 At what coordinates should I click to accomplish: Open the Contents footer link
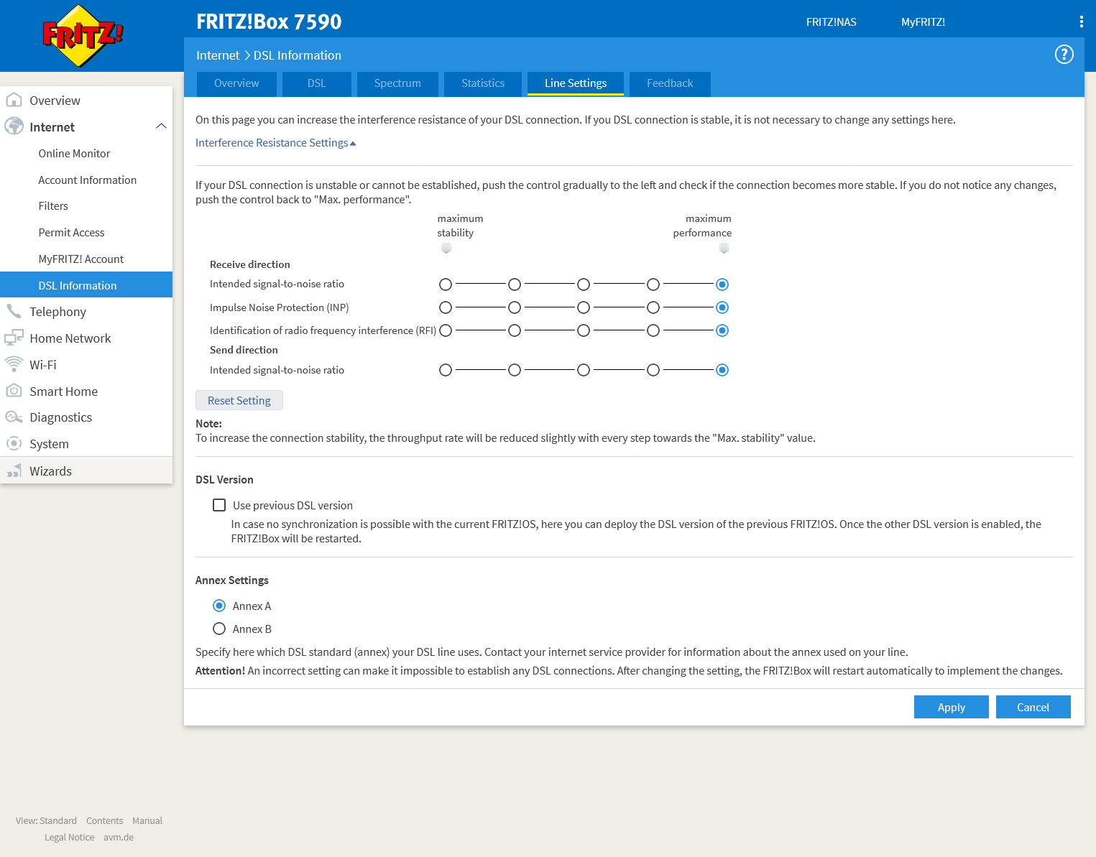[104, 820]
